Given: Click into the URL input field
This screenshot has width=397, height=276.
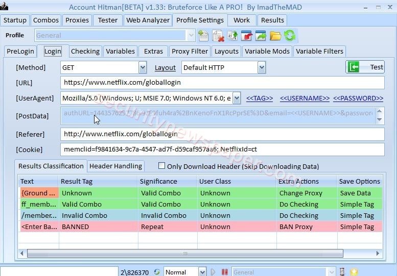Looking at the screenshot, I should point(222,83).
